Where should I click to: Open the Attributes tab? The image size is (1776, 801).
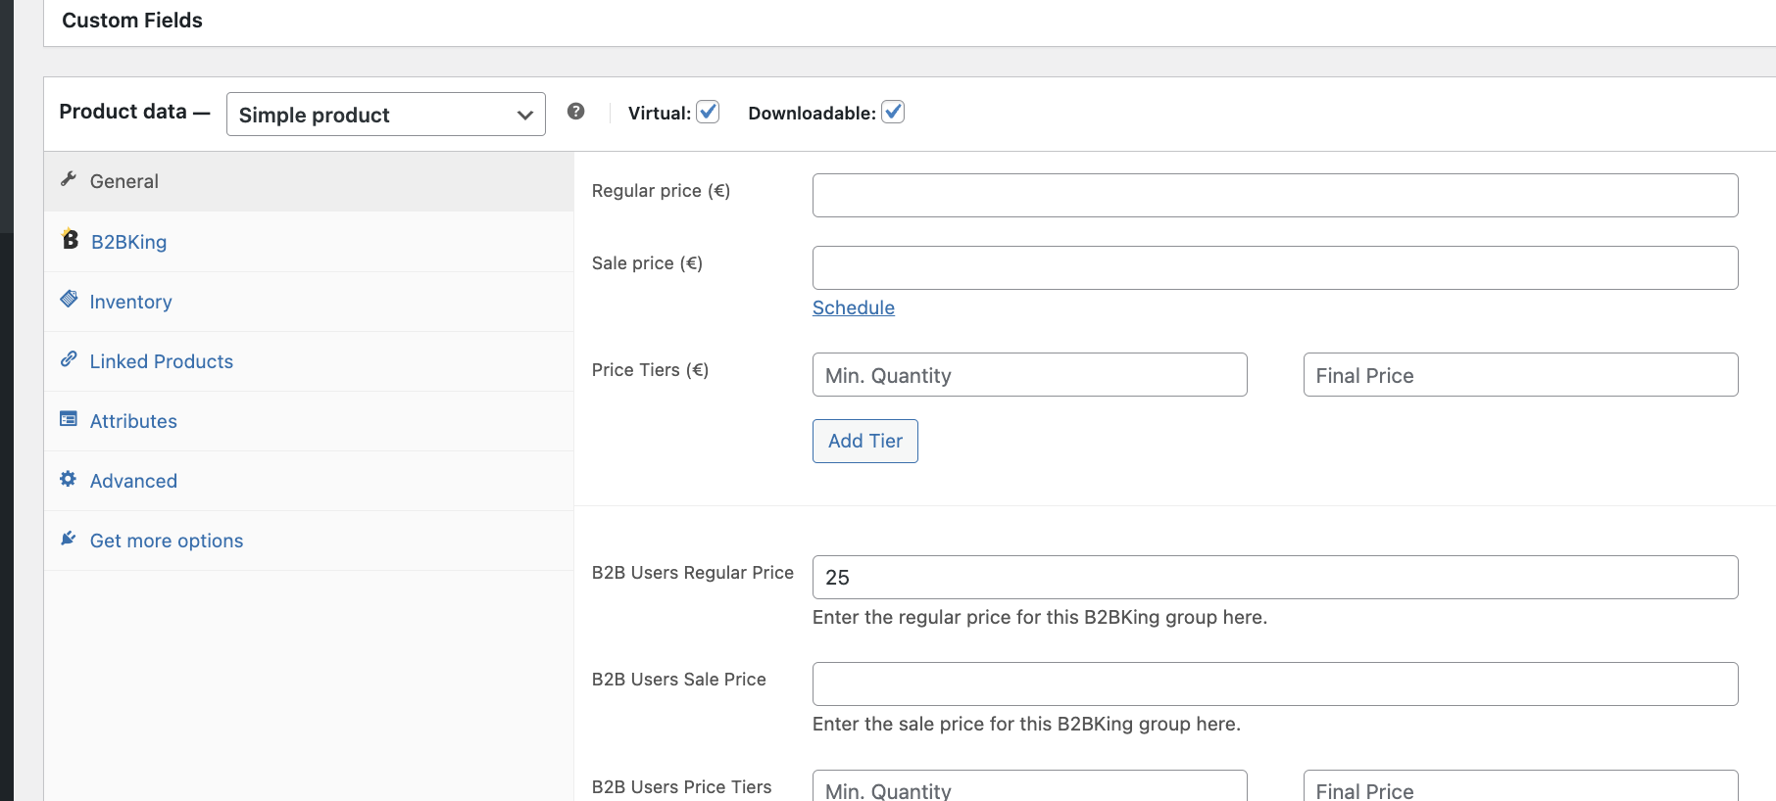click(309, 421)
